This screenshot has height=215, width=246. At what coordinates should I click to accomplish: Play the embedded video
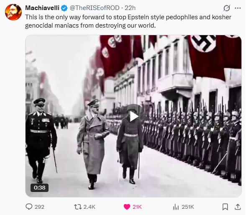tap(134, 117)
